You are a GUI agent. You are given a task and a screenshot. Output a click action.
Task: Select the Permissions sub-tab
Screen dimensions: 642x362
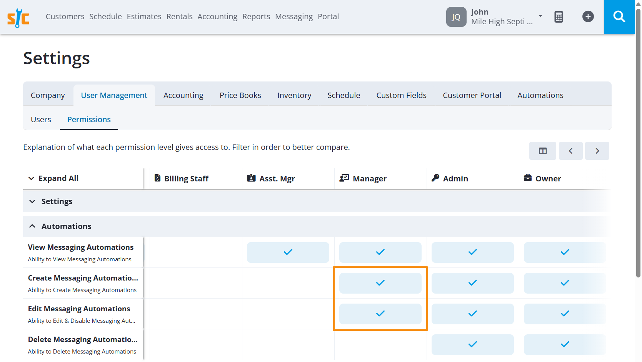(x=89, y=120)
